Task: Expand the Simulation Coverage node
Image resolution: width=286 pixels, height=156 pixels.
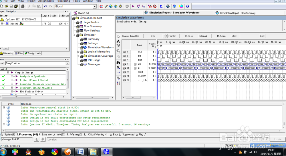Action: click(x=78, y=56)
